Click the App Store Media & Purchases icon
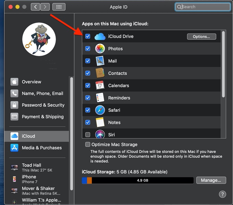The width and height of the screenshot is (233, 205). (x=14, y=148)
